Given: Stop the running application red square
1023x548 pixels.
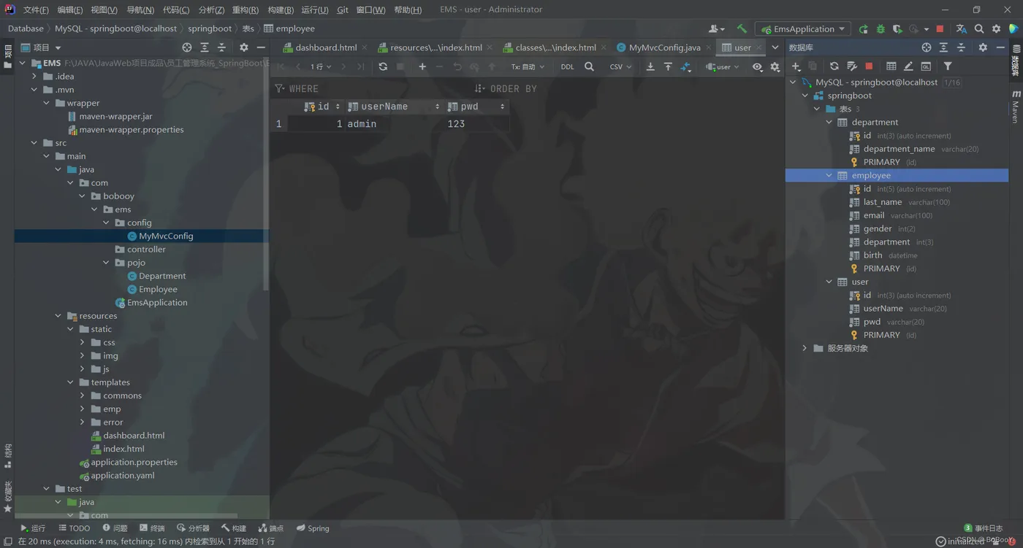Looking at the screenshot, I should point(940,29).
